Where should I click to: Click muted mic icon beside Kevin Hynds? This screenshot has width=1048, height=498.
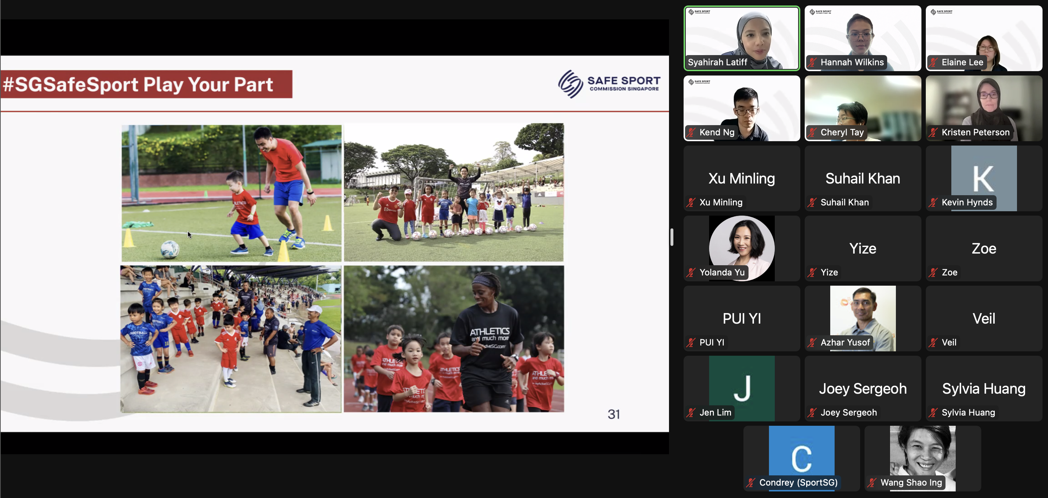click(x=934, y=202)
